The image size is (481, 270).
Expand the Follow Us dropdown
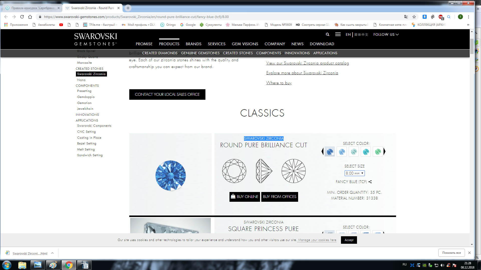386,34
